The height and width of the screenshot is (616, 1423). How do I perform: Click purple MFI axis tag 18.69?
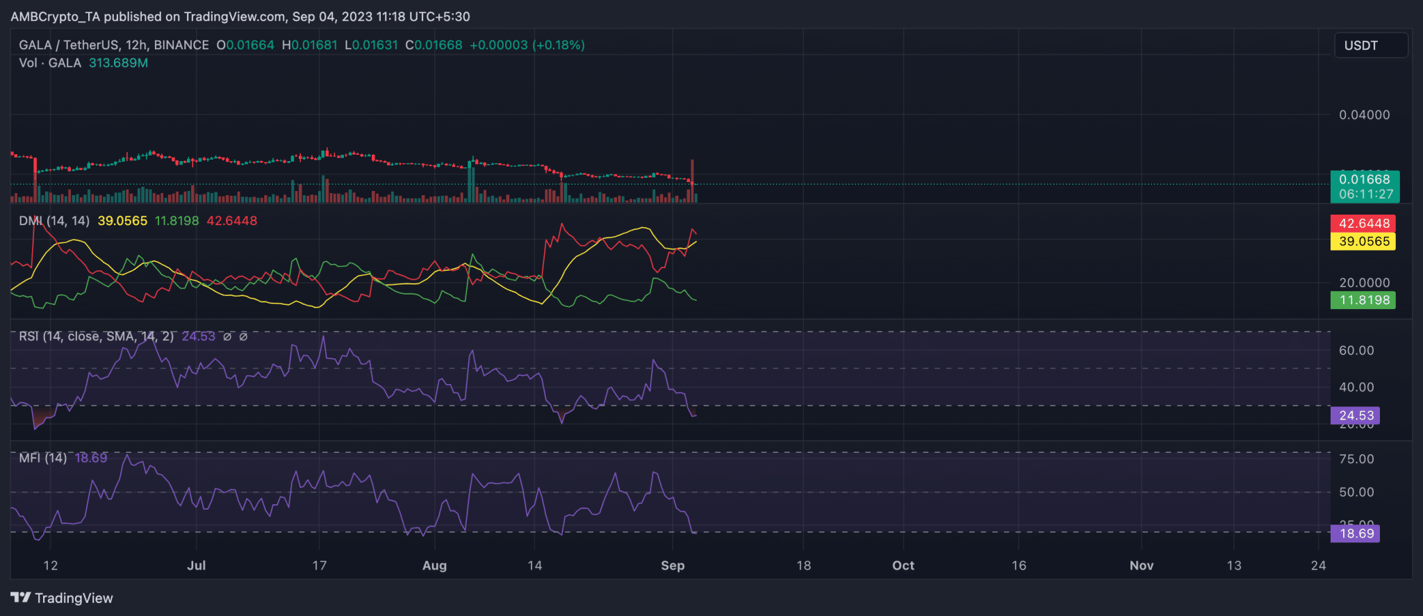pos(1355,534)
